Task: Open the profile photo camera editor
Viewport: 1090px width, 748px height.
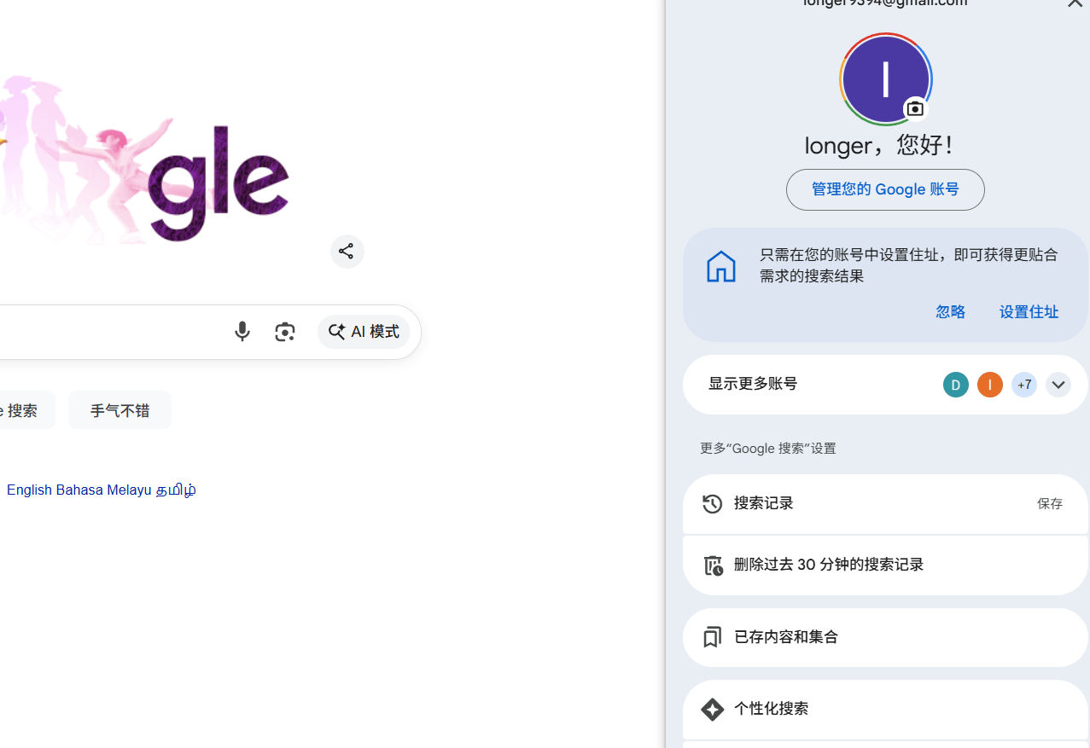Action: (913, 108)
